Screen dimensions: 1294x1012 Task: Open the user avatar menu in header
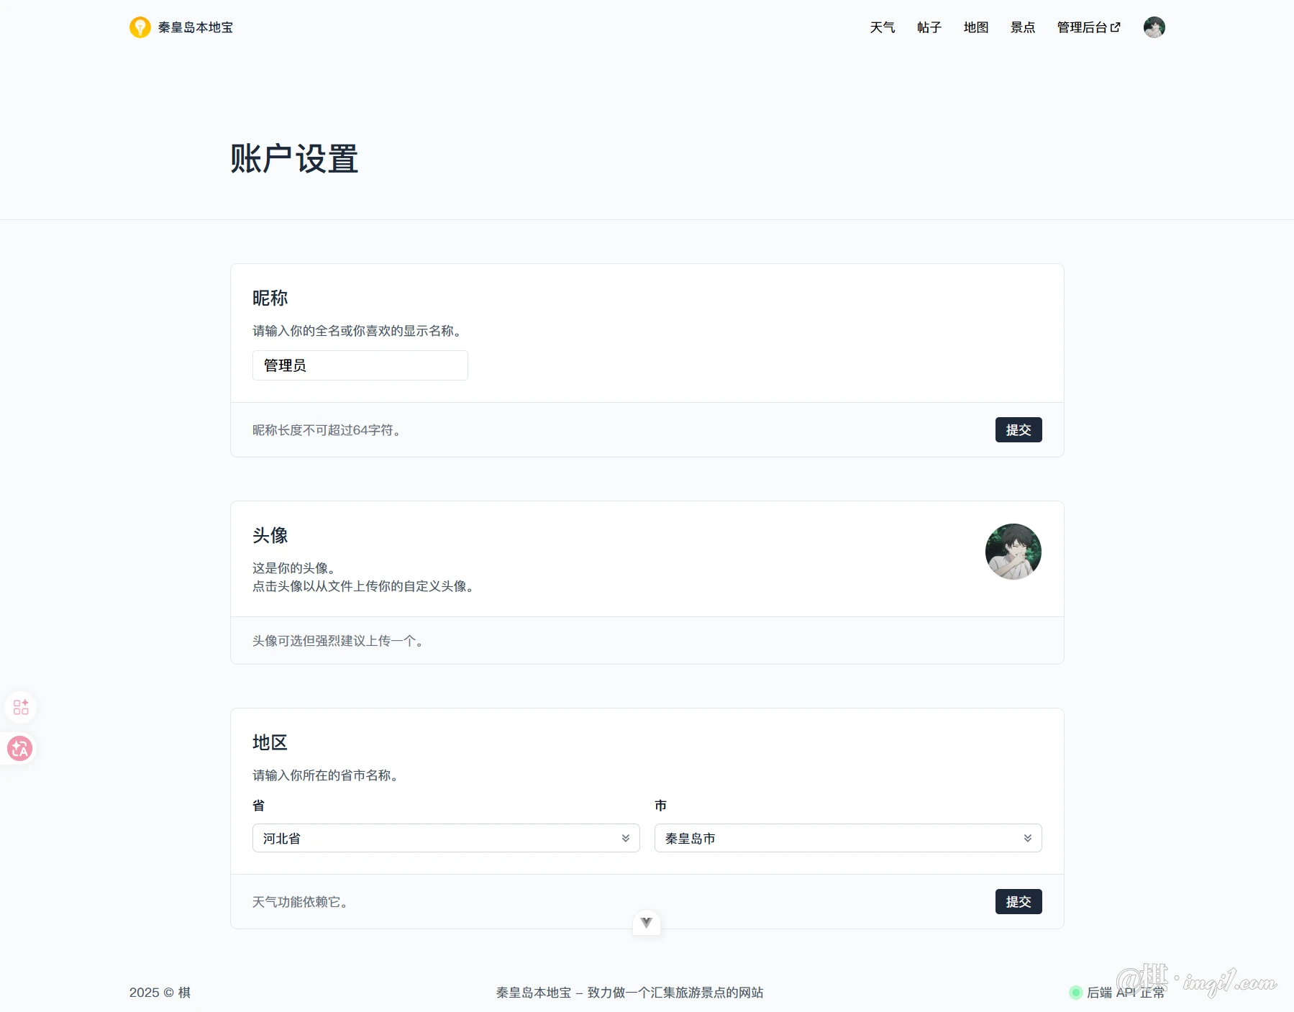click(1154, 27)
